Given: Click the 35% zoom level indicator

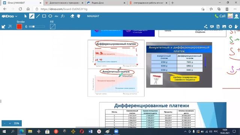Looking at the screenshot, I should tap(16, 123).
